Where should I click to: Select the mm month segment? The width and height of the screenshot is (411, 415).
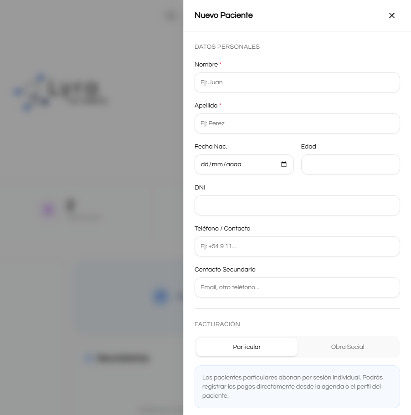(x=216, y=164)
